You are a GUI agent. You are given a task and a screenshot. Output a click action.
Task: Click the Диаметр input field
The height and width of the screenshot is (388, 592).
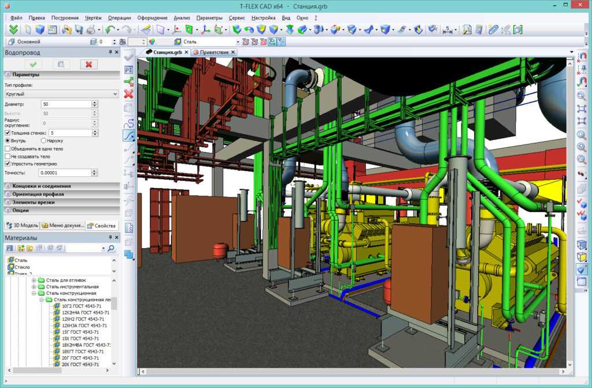tap(66, 104)
